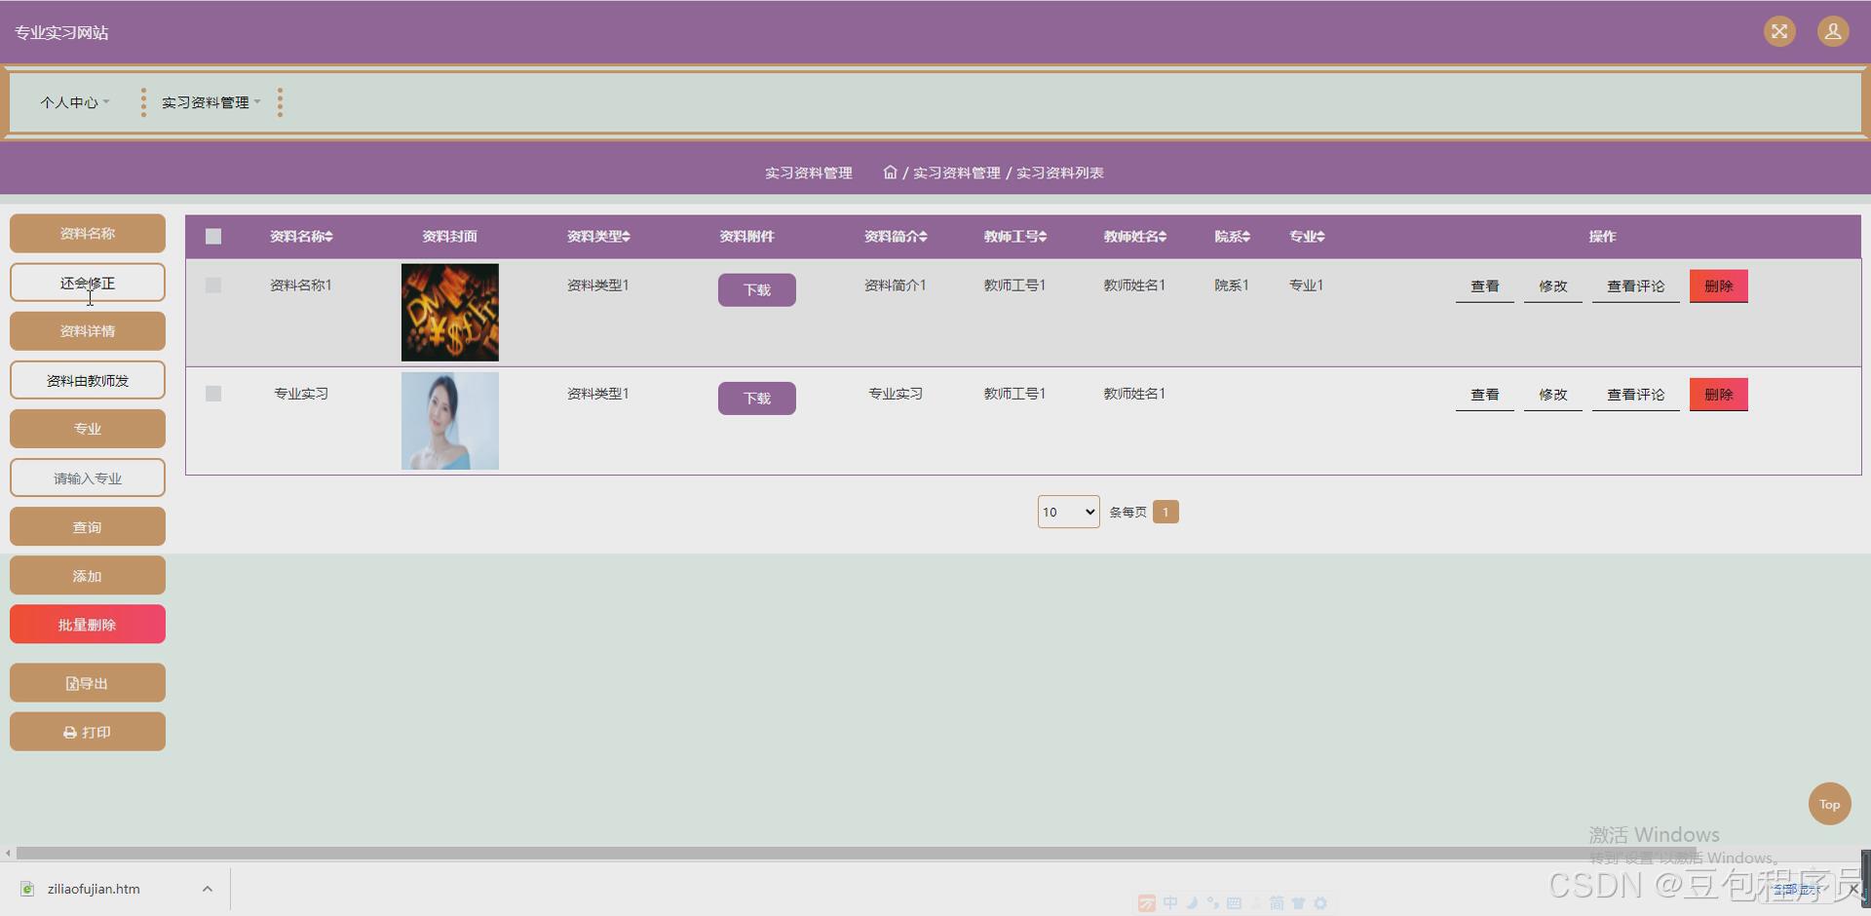
Task: Click the home icon in the breadcrumb
Action: (890, 172)
